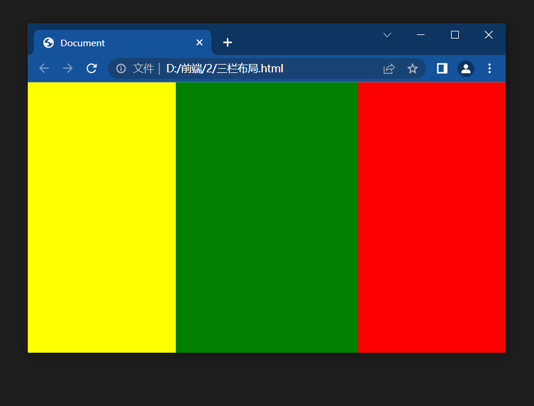Open the browser side panel
Viewport: 534px width, 406px height.
pos(442,69)
